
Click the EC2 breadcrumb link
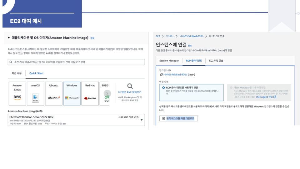(158, 36)
